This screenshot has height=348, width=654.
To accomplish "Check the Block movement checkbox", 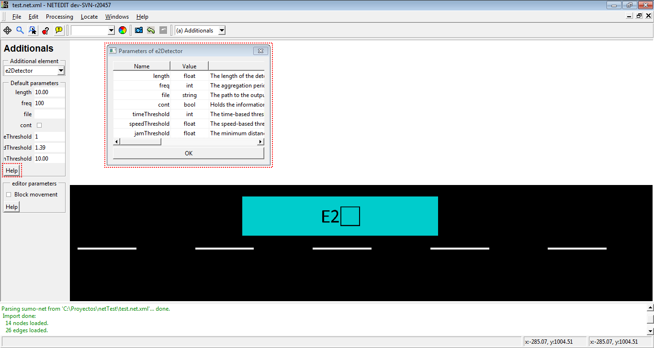I will pos(9,195).
